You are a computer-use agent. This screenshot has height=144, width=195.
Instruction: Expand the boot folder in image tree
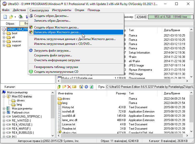coord(4,33)
